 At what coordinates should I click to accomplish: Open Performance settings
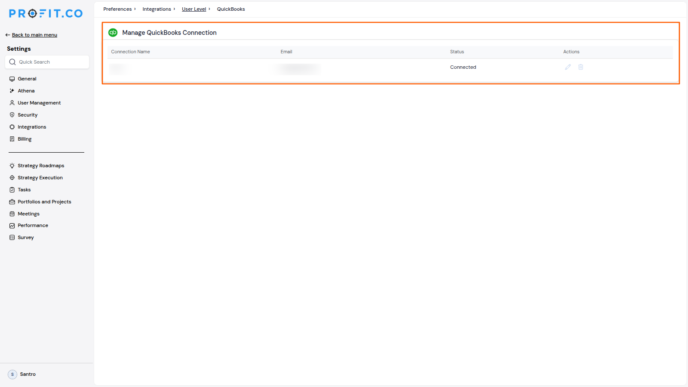click(33, 225)
